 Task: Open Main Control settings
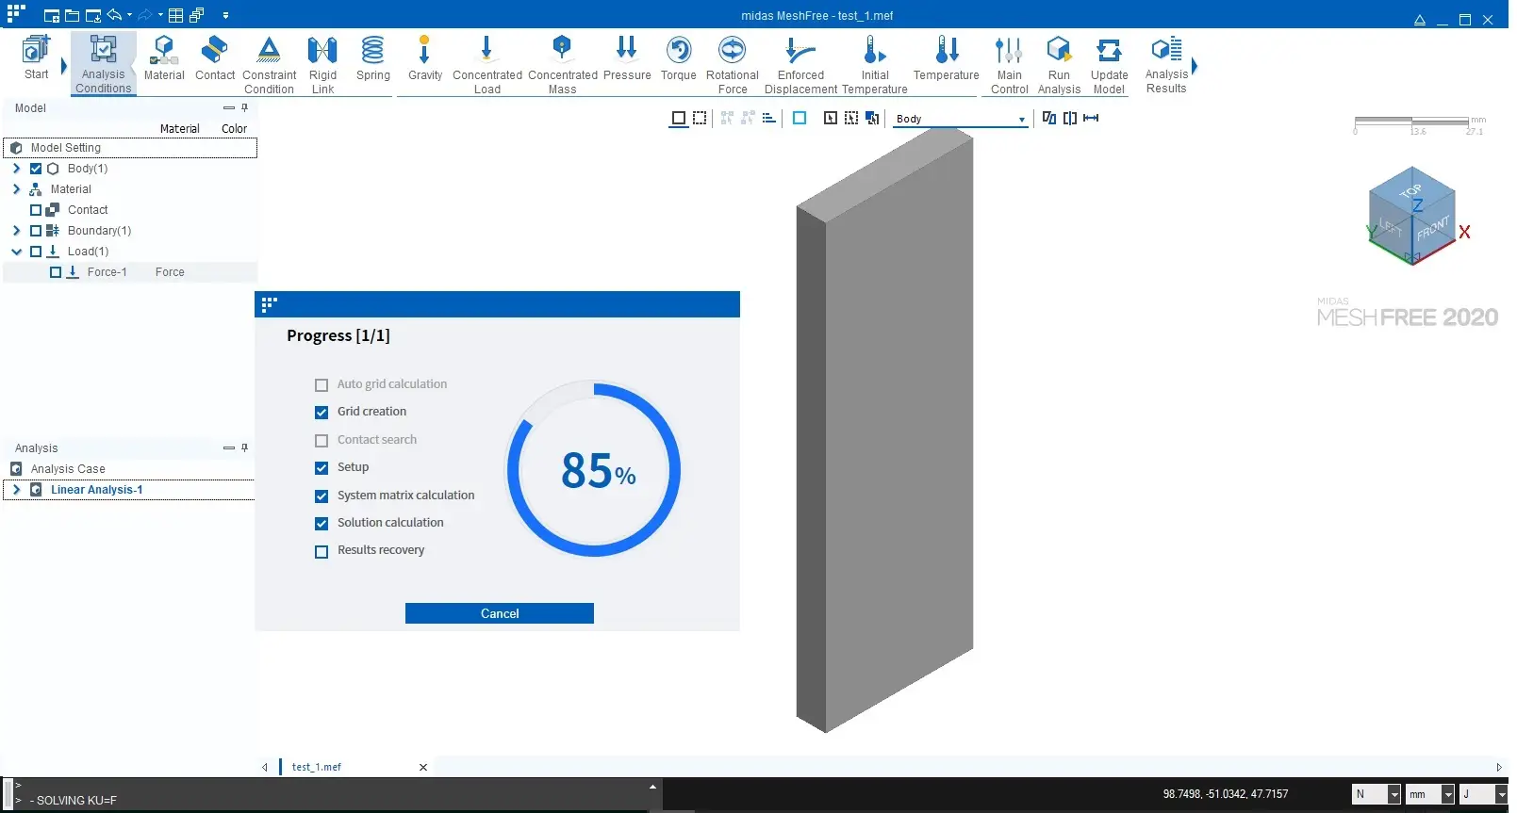click(1009, 64)
